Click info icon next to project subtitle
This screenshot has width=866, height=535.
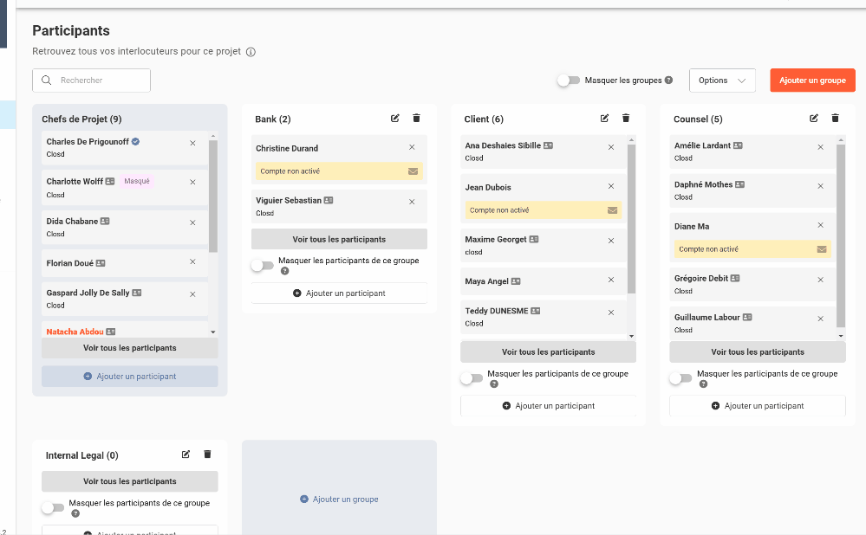point(251,52)
